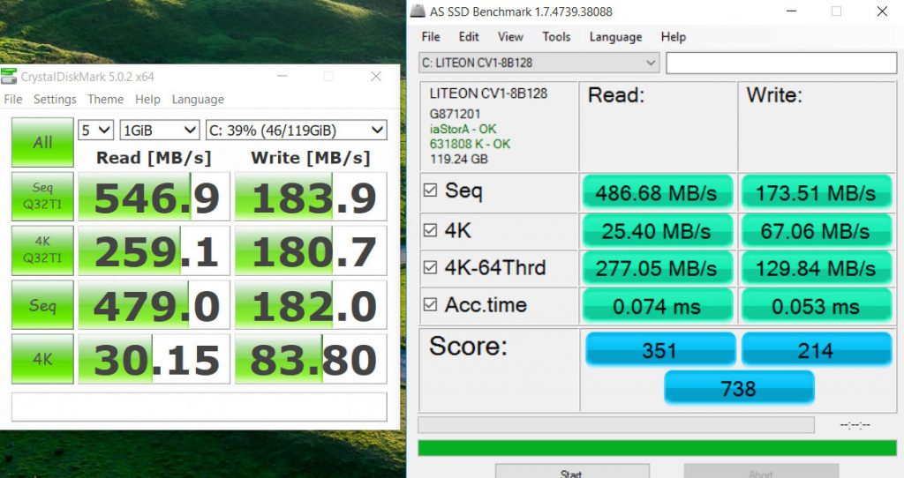
Task: Open AS SSD Benchmark Tools menu
Action: pyautogui.click(x=556, y=37)
